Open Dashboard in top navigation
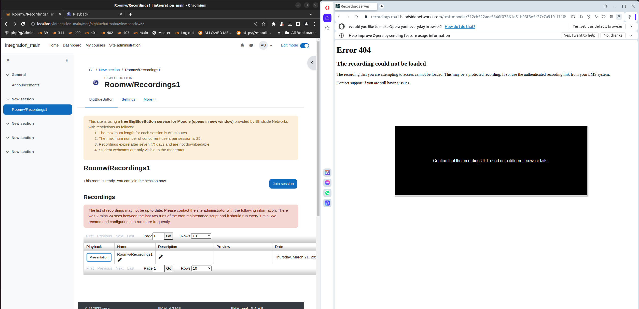 click(72, 45)
